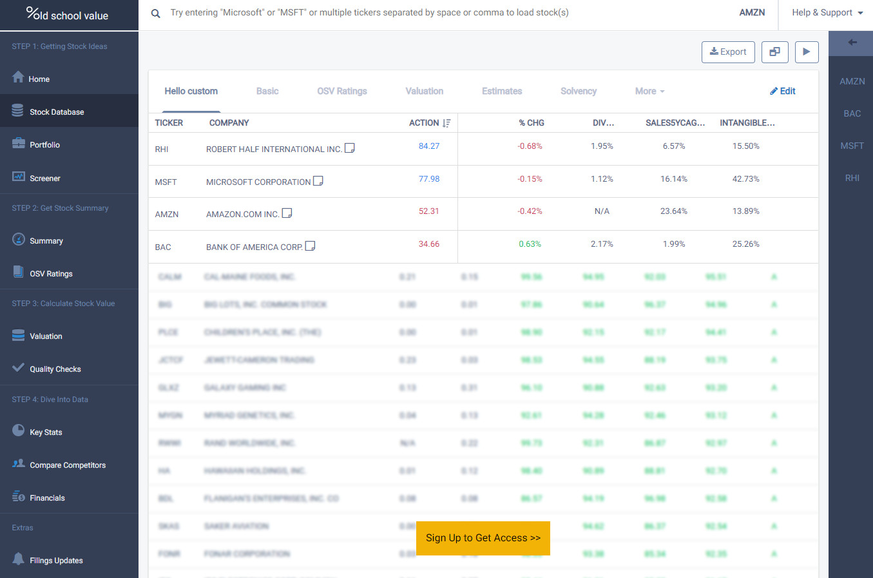Click note icon beside Amazon.com Inc.
873x578 pixels.
point(287,213)
